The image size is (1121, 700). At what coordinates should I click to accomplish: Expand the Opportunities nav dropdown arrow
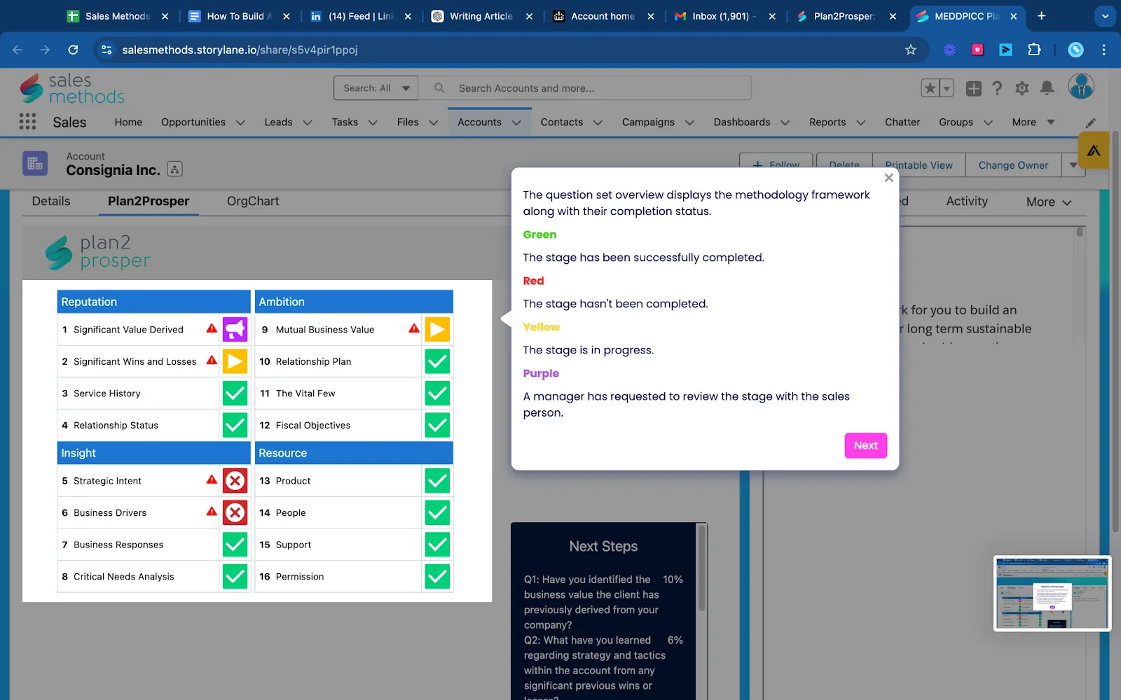240,122
